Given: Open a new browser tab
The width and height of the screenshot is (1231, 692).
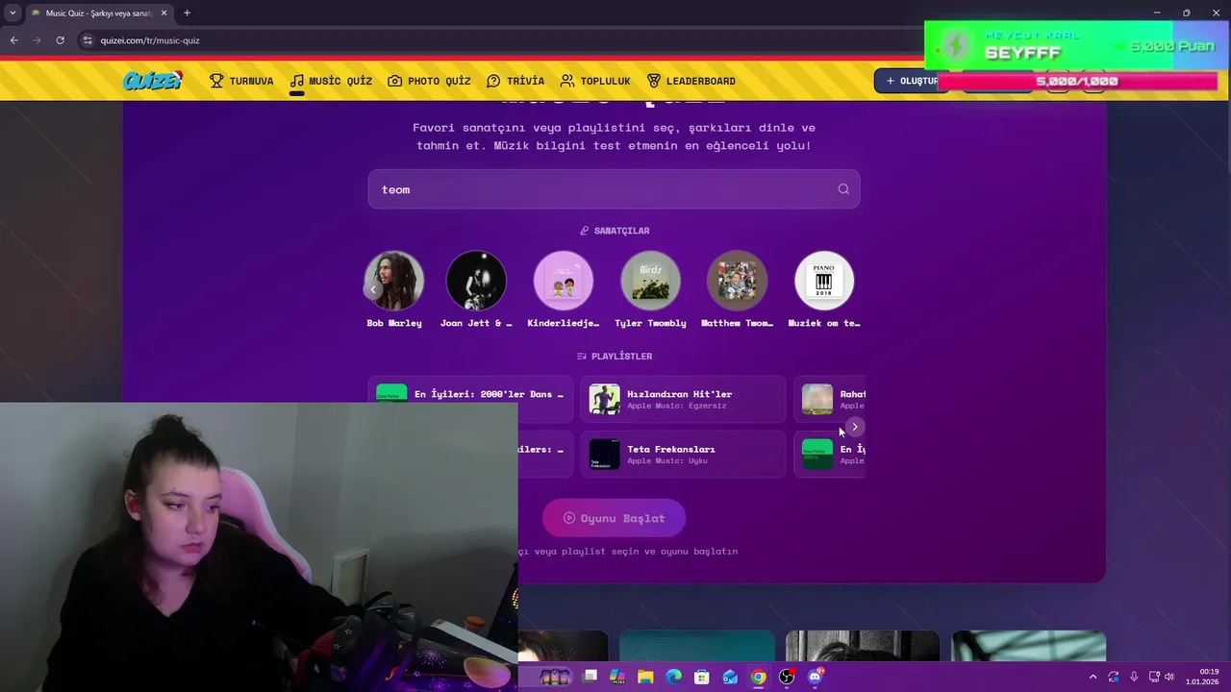Looking at the screenshot, I should click(187, 12).
